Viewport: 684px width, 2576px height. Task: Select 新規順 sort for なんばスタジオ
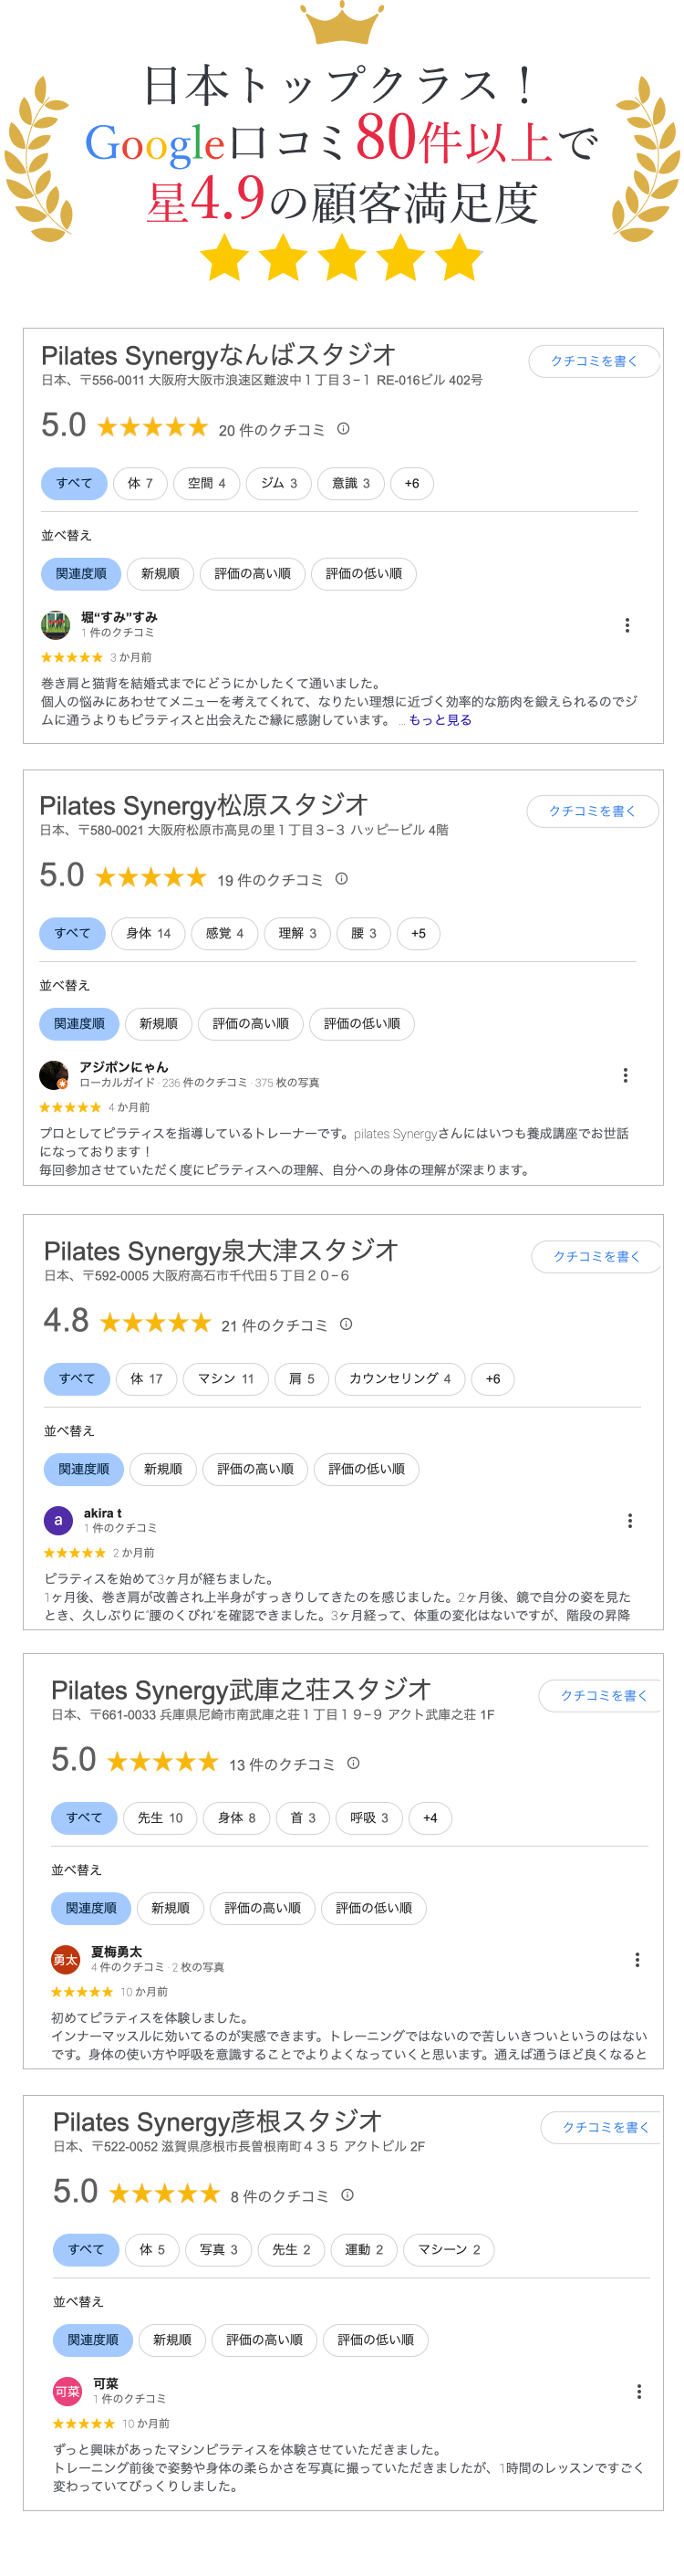[160, 574]
